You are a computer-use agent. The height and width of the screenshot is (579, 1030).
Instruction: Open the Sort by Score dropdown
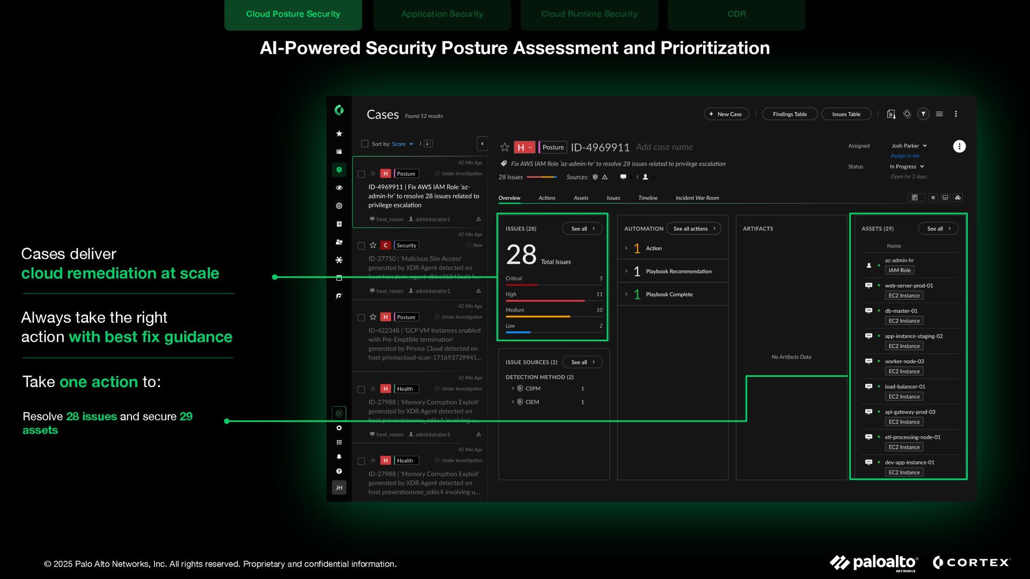click(x=402, y=144)
